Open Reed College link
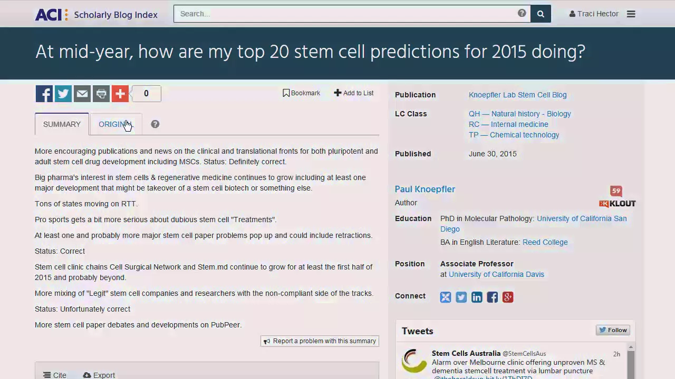675x379 pixels. (545, 242)
